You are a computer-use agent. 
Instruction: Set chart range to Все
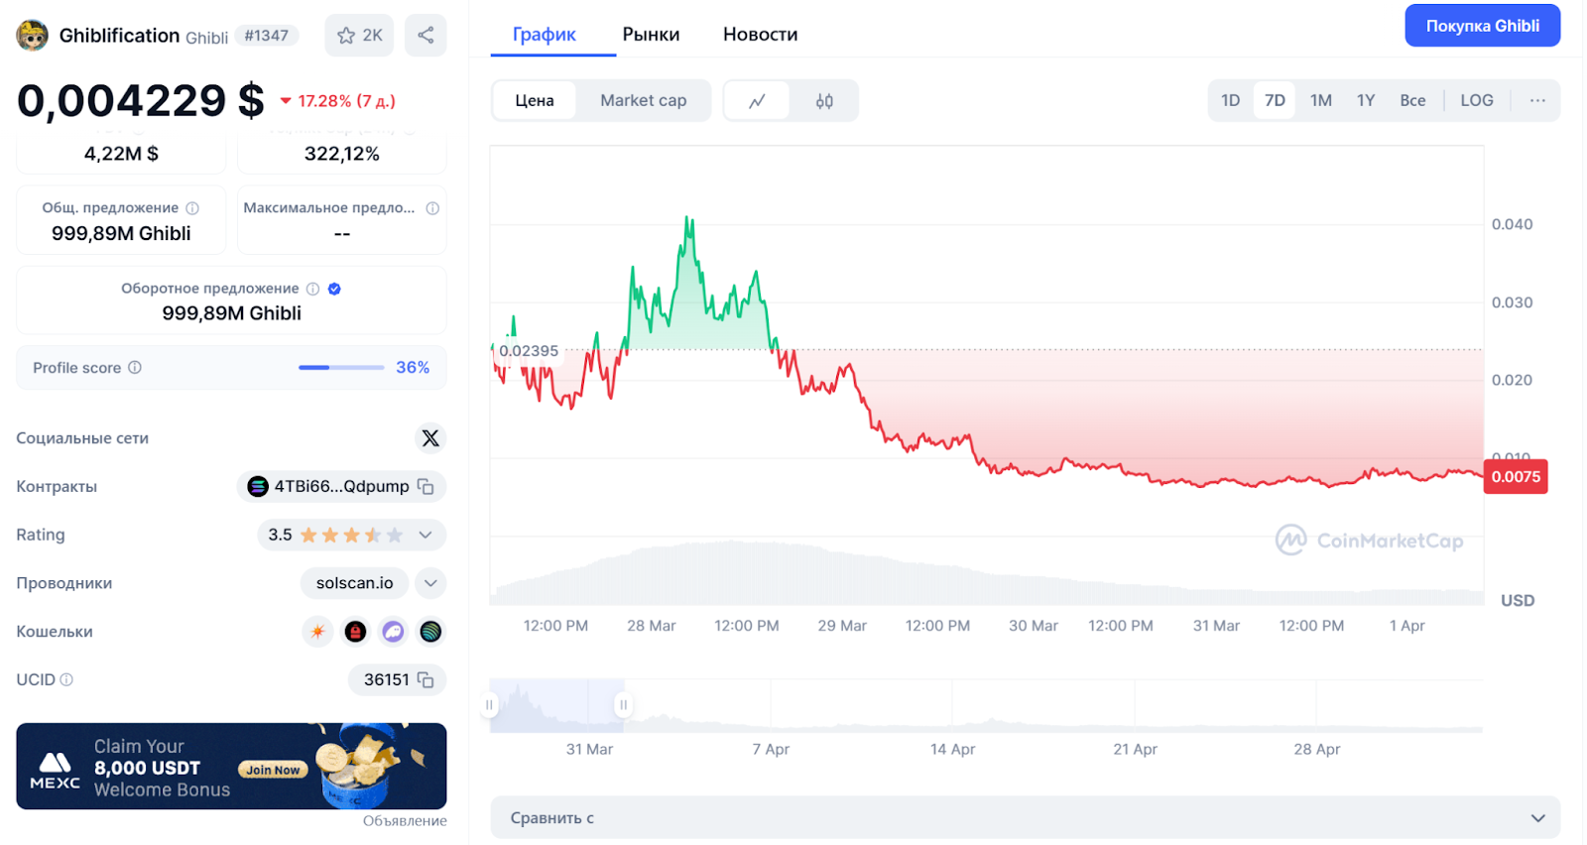click(x=1412, y=100)
